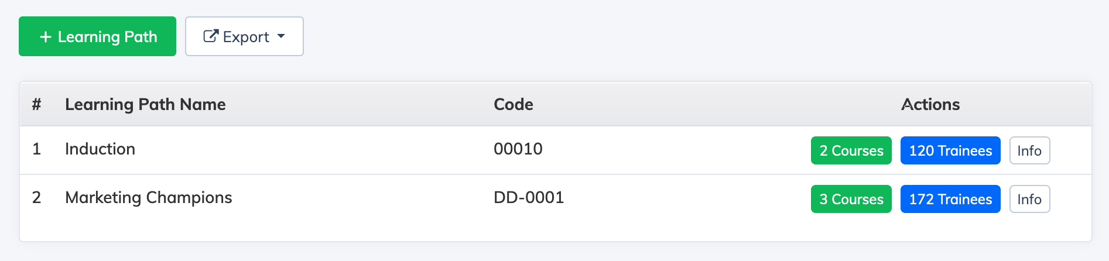Open Info for Marketing Champions
This screenshot has height=261, width=1109.
1029,199
